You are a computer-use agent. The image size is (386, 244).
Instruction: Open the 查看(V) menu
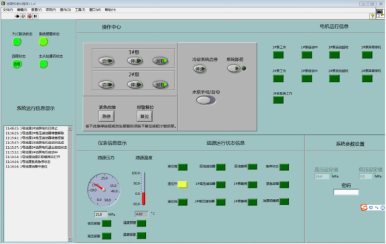[36, 9]
